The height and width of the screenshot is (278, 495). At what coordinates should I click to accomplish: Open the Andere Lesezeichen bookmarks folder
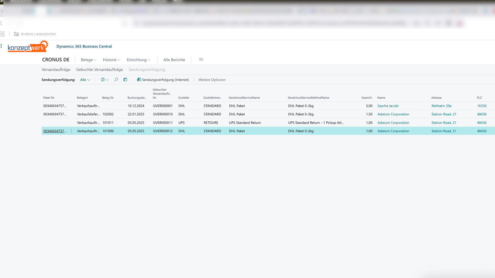point(35,34)
